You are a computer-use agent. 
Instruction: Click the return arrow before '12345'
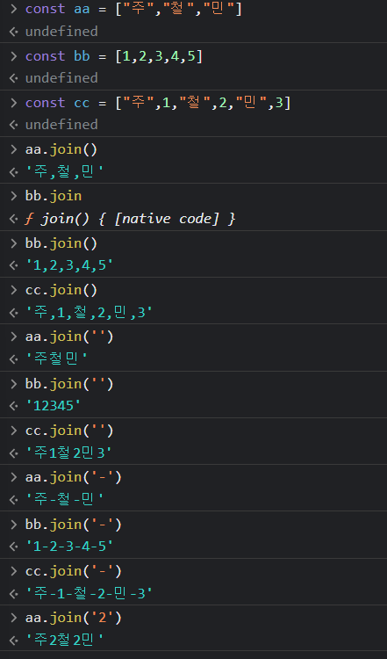[13, 406]
